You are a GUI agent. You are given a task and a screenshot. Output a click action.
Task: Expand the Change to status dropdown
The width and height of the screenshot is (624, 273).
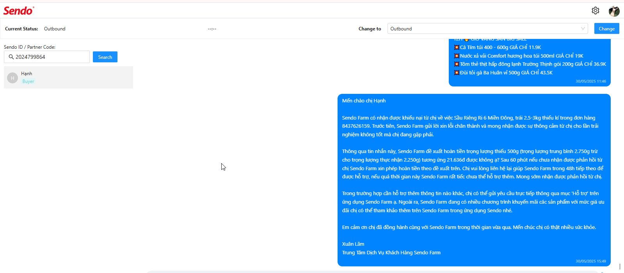click(x=487, y=28)
